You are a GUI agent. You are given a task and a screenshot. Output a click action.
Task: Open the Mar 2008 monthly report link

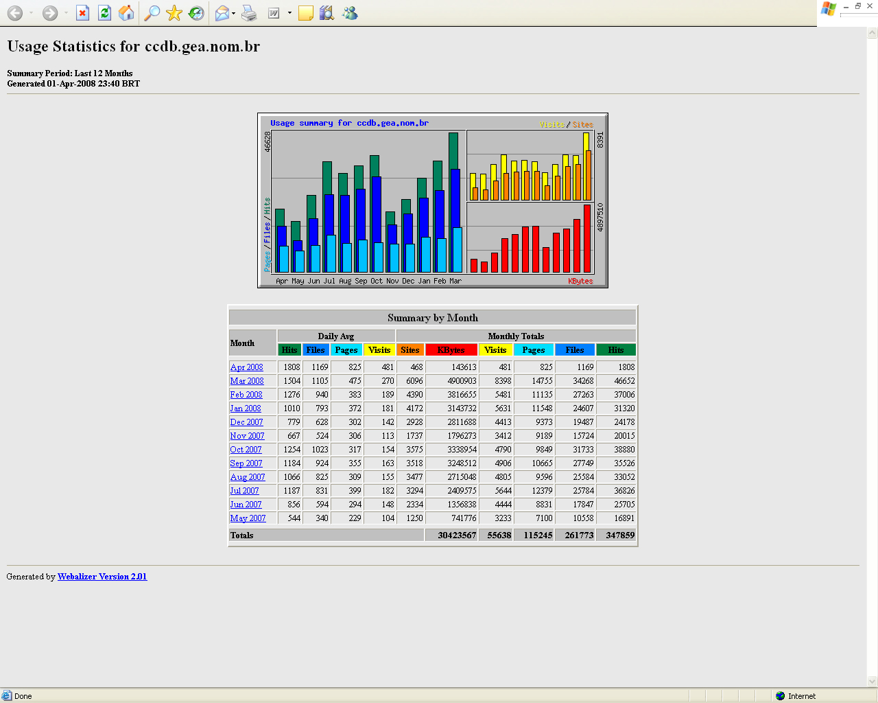(x=247, y=381)
